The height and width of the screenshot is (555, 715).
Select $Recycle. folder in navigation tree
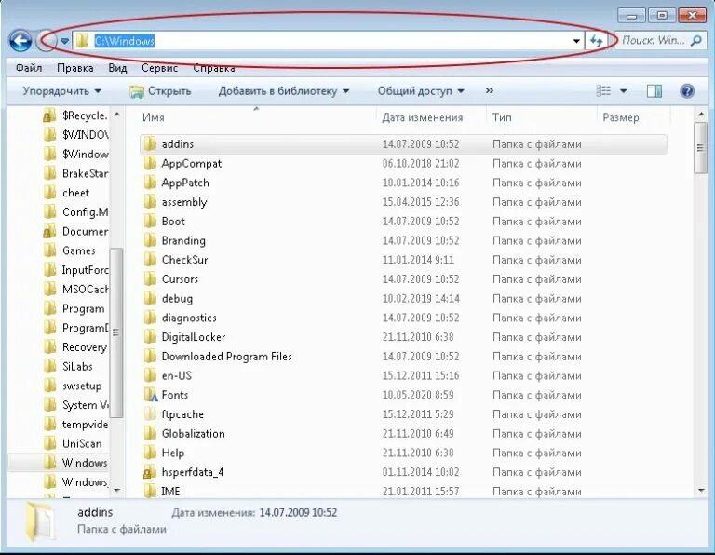tap(74, 115)
